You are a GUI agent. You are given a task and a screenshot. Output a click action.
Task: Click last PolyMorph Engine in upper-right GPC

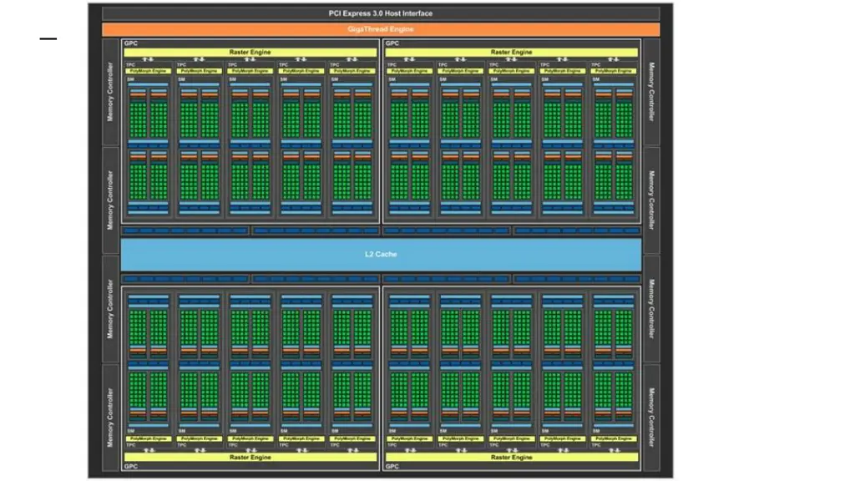(x=614, y=71)
